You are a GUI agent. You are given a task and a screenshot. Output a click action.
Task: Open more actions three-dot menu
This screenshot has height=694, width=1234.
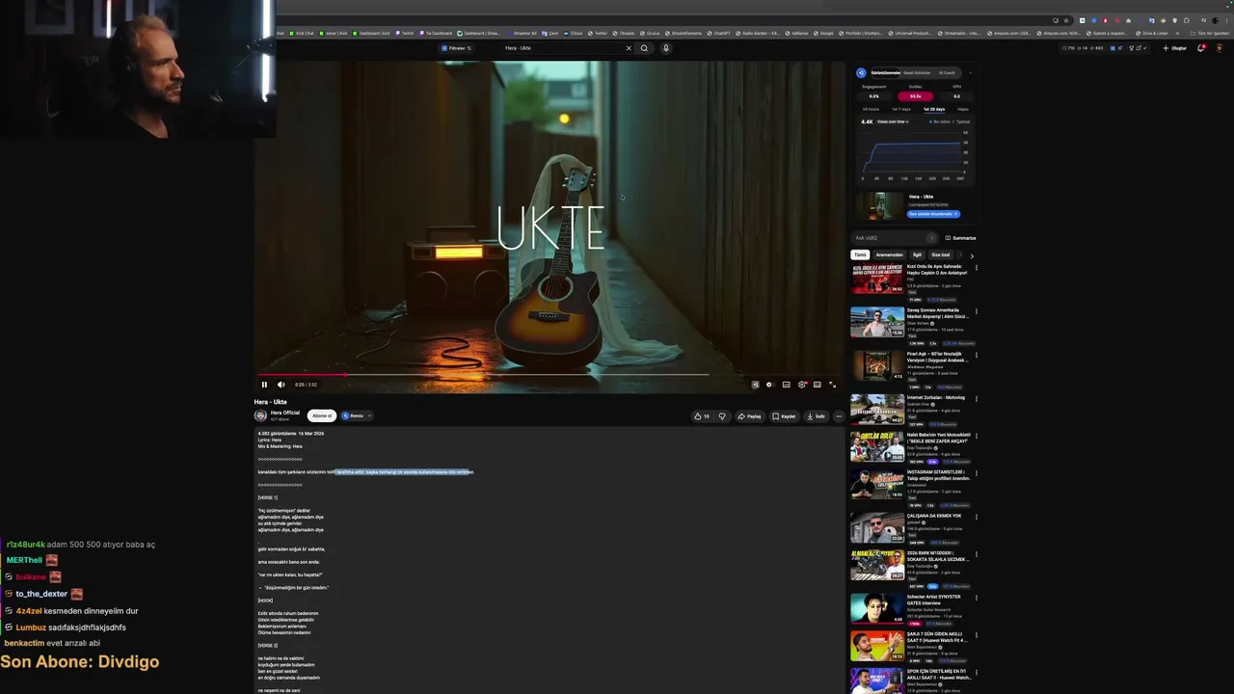(x=839, y=416)
